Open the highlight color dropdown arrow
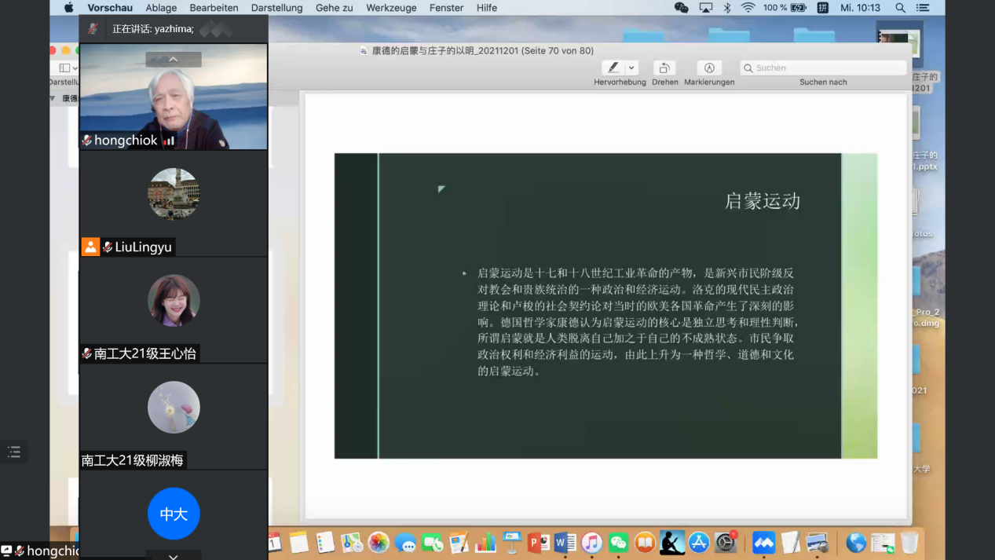The height and width of the screenshot is (560, 995). click(x=631, y=68)
